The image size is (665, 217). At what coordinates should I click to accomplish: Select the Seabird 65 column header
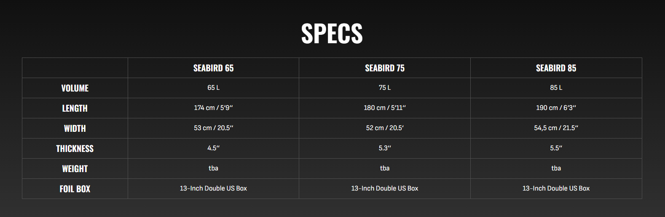point(213,68)
